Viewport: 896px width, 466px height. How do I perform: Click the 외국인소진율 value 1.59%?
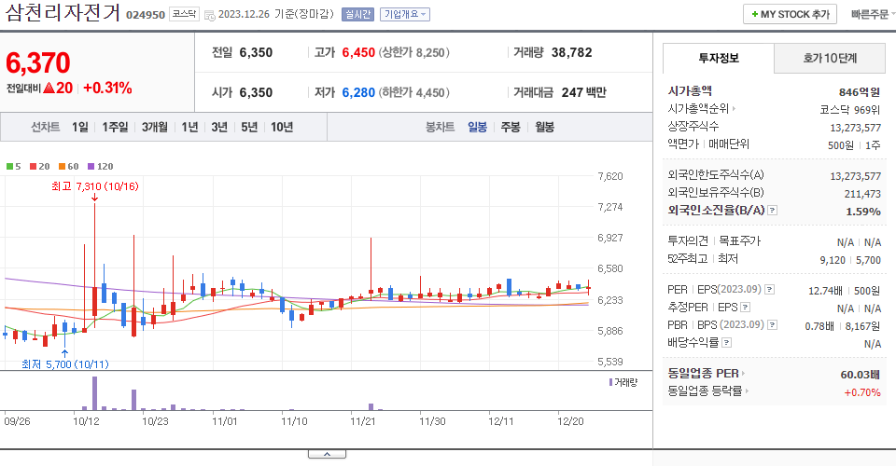(x=862, y=212)
